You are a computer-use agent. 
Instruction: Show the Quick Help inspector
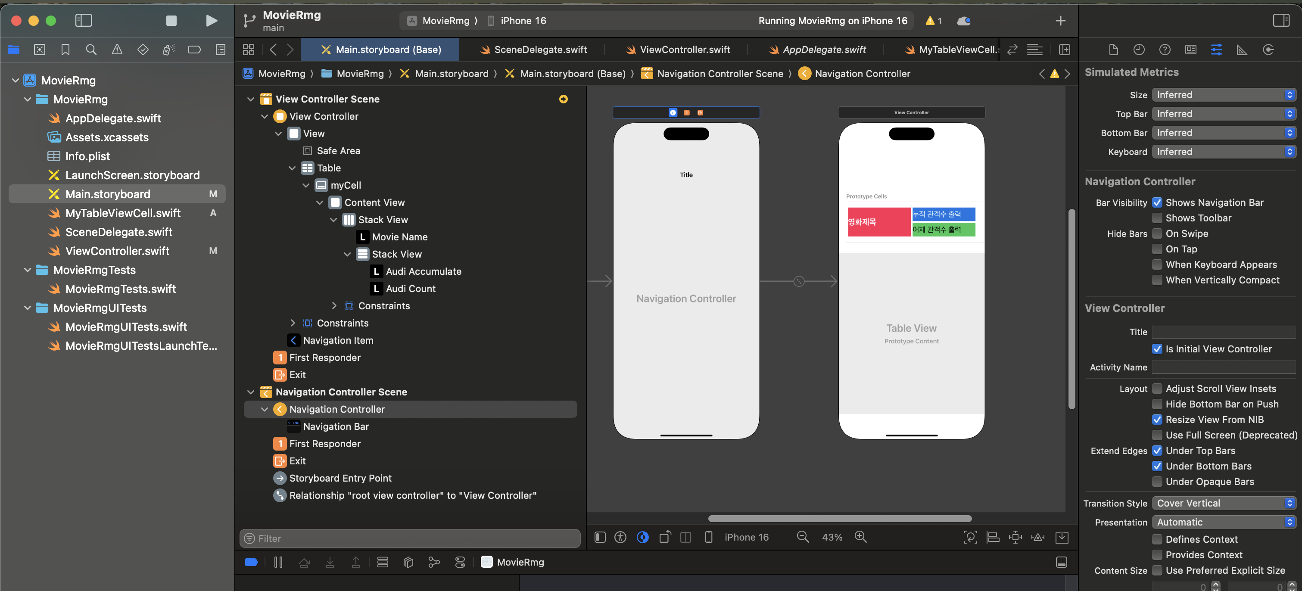[1165, 50]
